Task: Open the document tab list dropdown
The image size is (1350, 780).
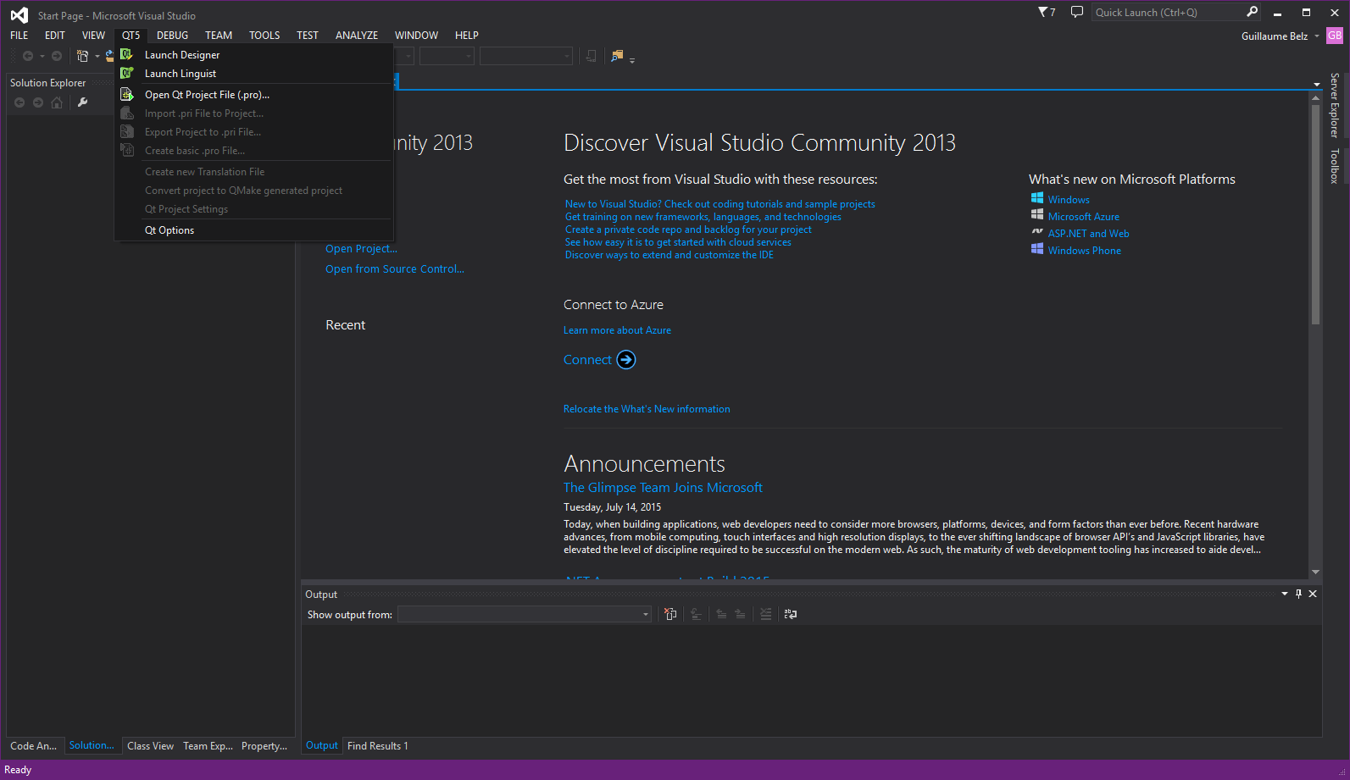Action: [x=1317, y=85]
